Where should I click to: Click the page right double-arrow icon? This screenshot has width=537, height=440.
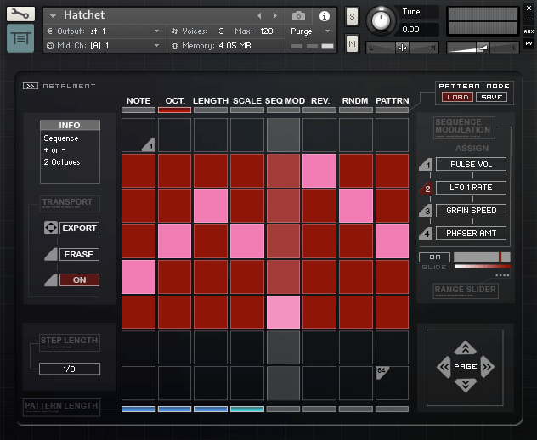(487, 367)
